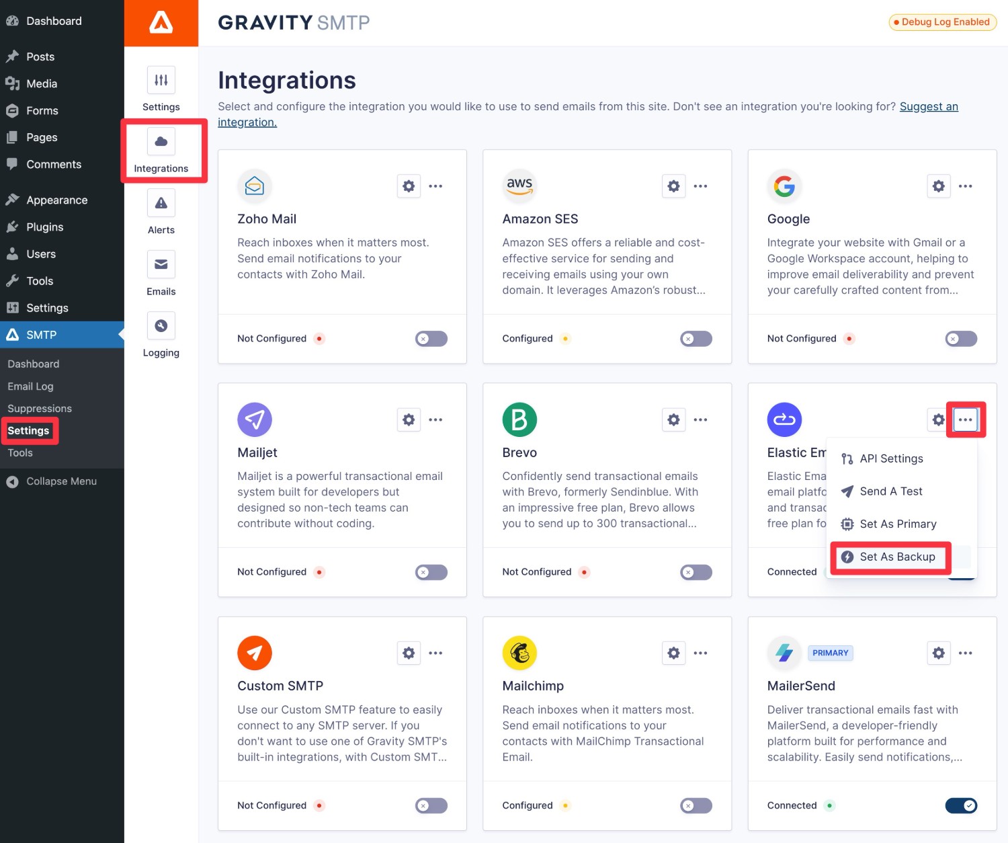Toggle the Custom SMTP integration switch
Screen dimensions: 1008x843
coord(431,805)
